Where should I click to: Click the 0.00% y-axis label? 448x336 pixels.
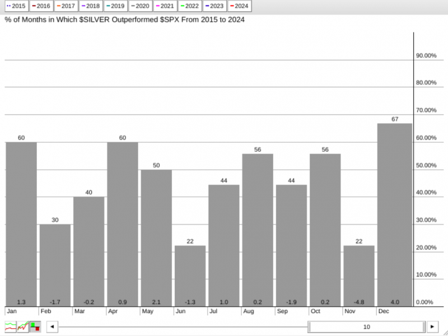pos(424,302)
